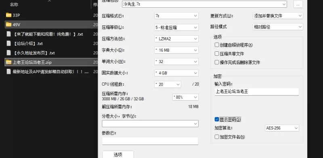Click the file icon of 【永久地址发布页】.txt
This screenshot has height=158, width=323.
point(8,53)
